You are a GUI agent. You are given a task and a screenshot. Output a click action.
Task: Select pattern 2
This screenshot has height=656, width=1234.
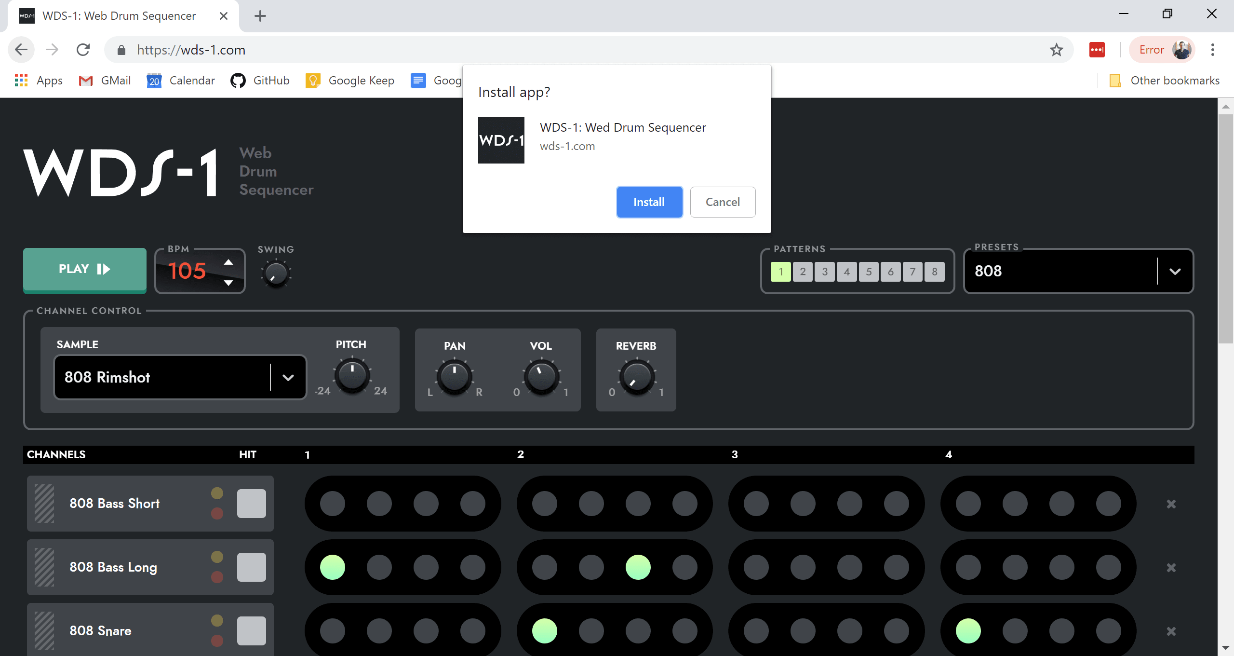803,272
